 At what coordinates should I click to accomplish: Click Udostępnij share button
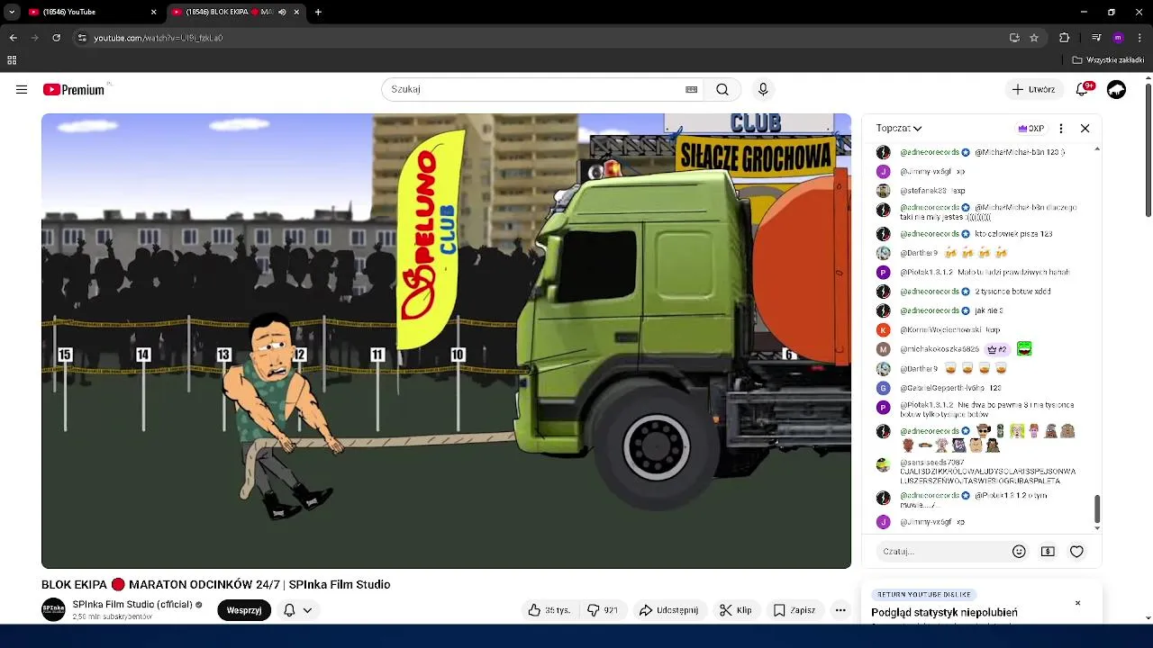click(x=669, y=610)
